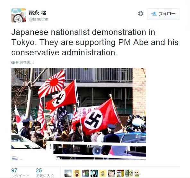Click the globe translate icon

13,63
